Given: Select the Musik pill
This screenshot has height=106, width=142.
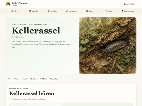Looking at the screenshot, I should pyautogui.click(x=25, y=79).
